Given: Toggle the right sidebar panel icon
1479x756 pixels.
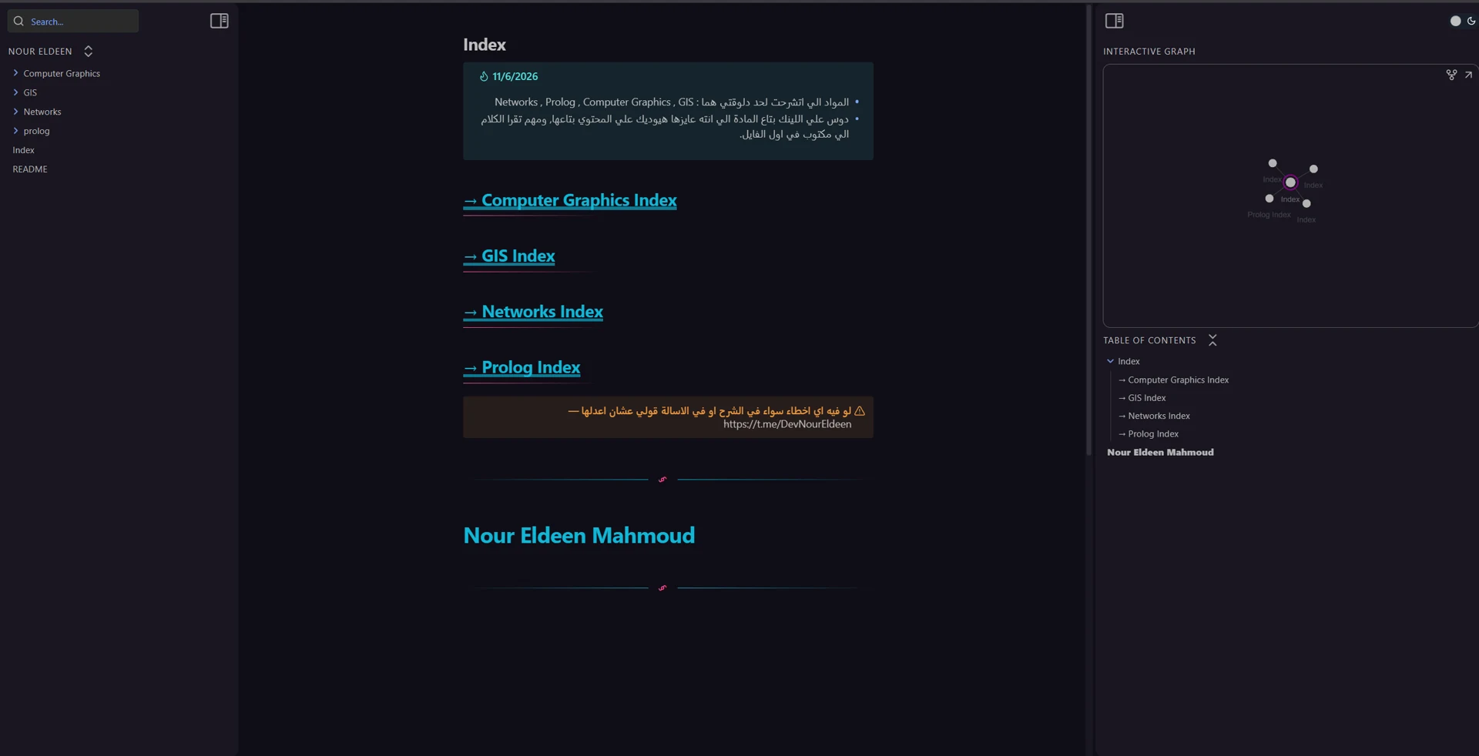Looking at the screenshot, I should tap(1114, 21).
